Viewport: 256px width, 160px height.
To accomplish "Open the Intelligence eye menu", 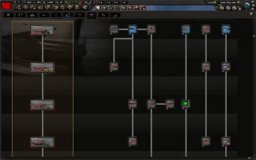I will pos(25,7).
